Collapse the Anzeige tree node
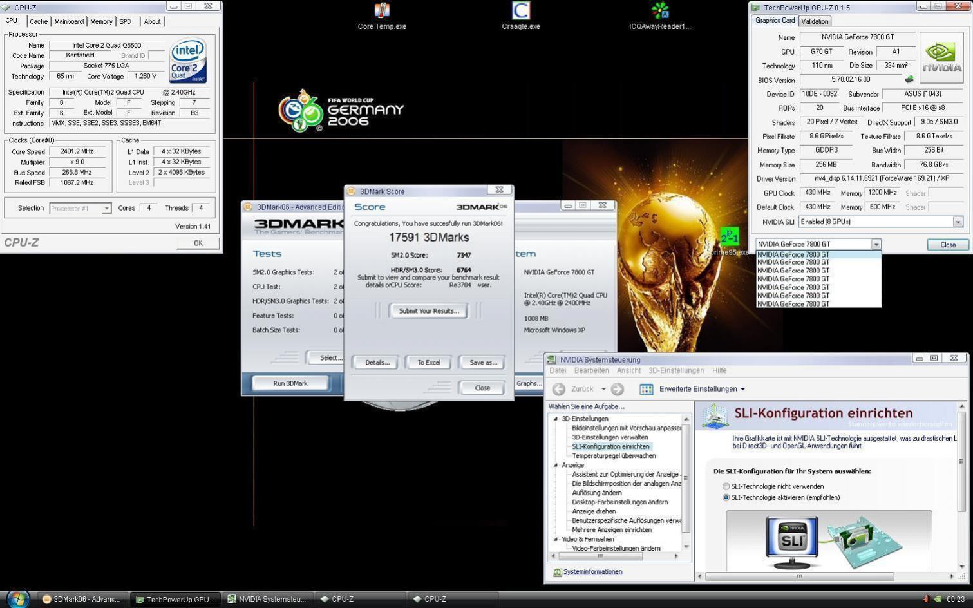Image resolution: width=973 pixels, height=608 pixels. pyautogui.click(x=556, y=465)
